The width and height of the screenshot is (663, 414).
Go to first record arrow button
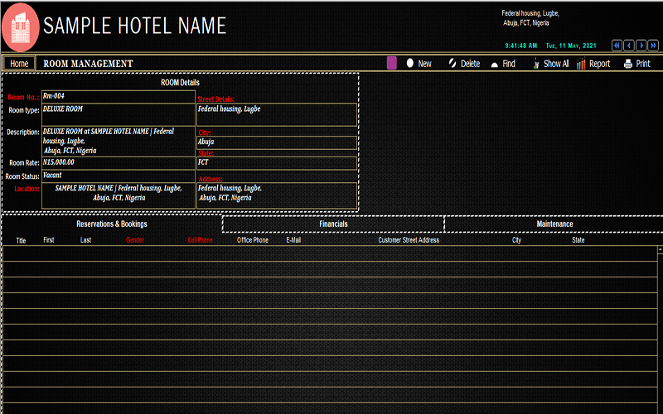click(x=617, y=46)
